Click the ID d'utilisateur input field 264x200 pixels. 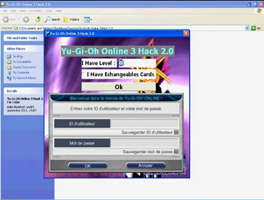click(144, 124)
